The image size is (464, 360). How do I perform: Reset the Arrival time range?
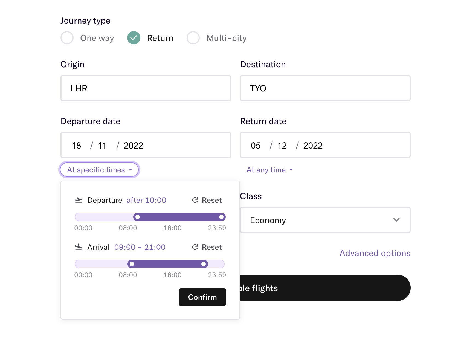(x=207, y=247)
